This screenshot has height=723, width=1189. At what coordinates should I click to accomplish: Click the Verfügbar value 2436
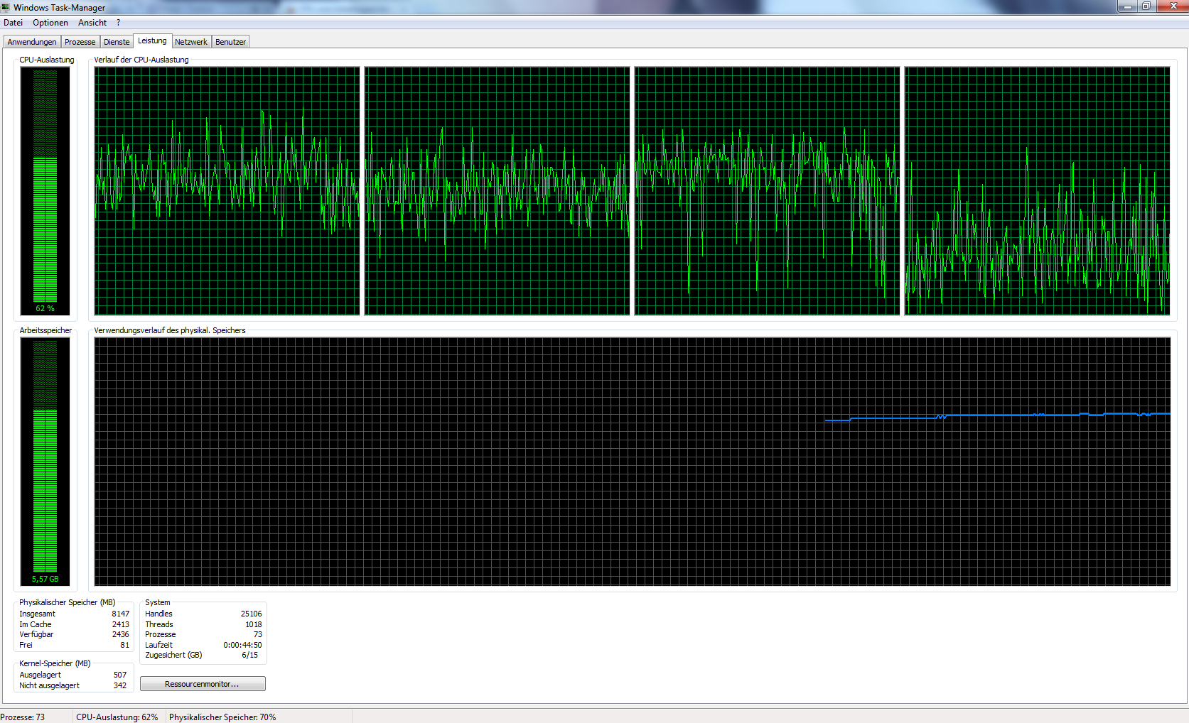coord(120,634)
